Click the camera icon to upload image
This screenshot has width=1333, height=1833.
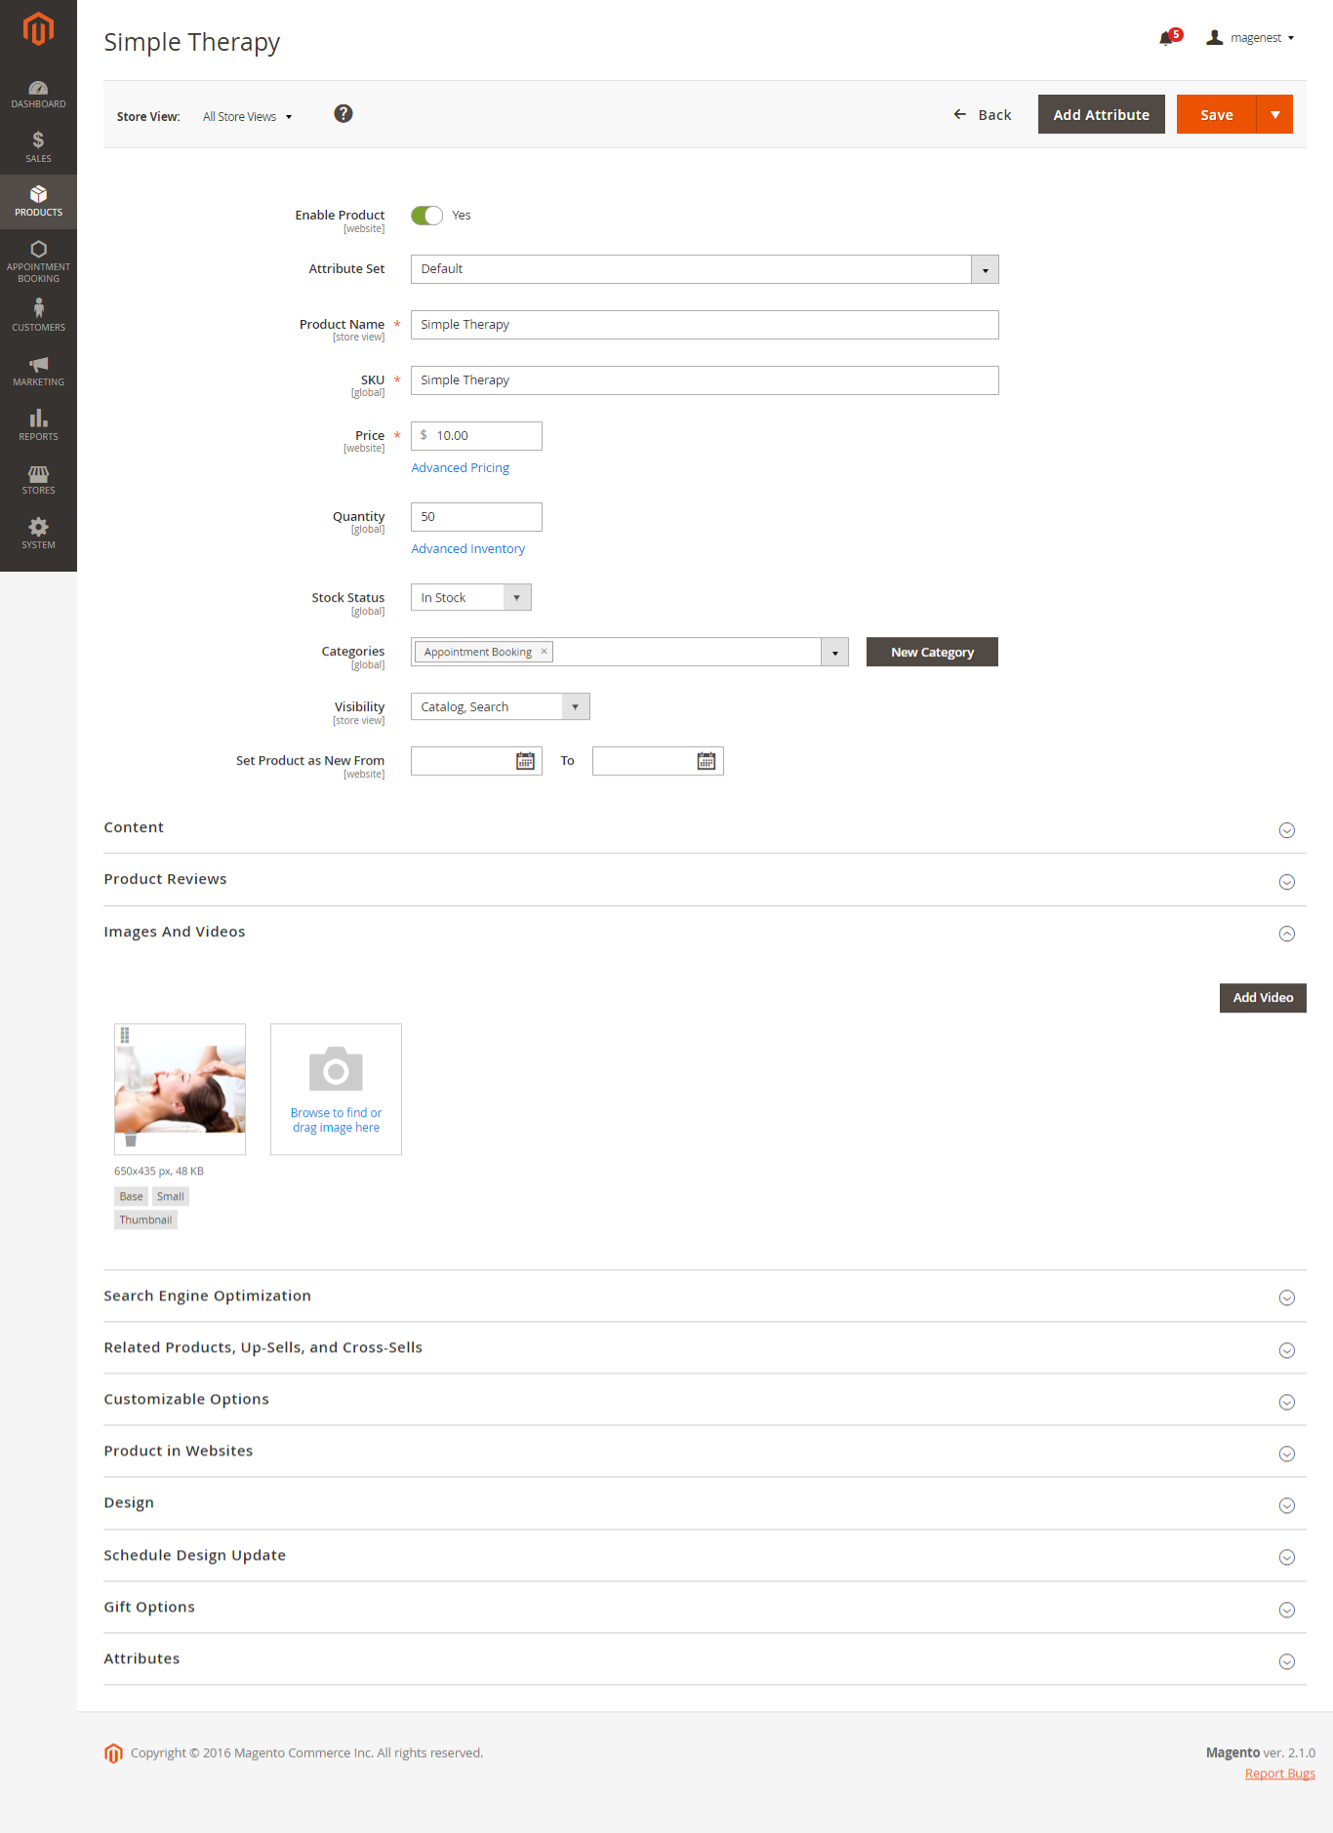coord(336,1070)
